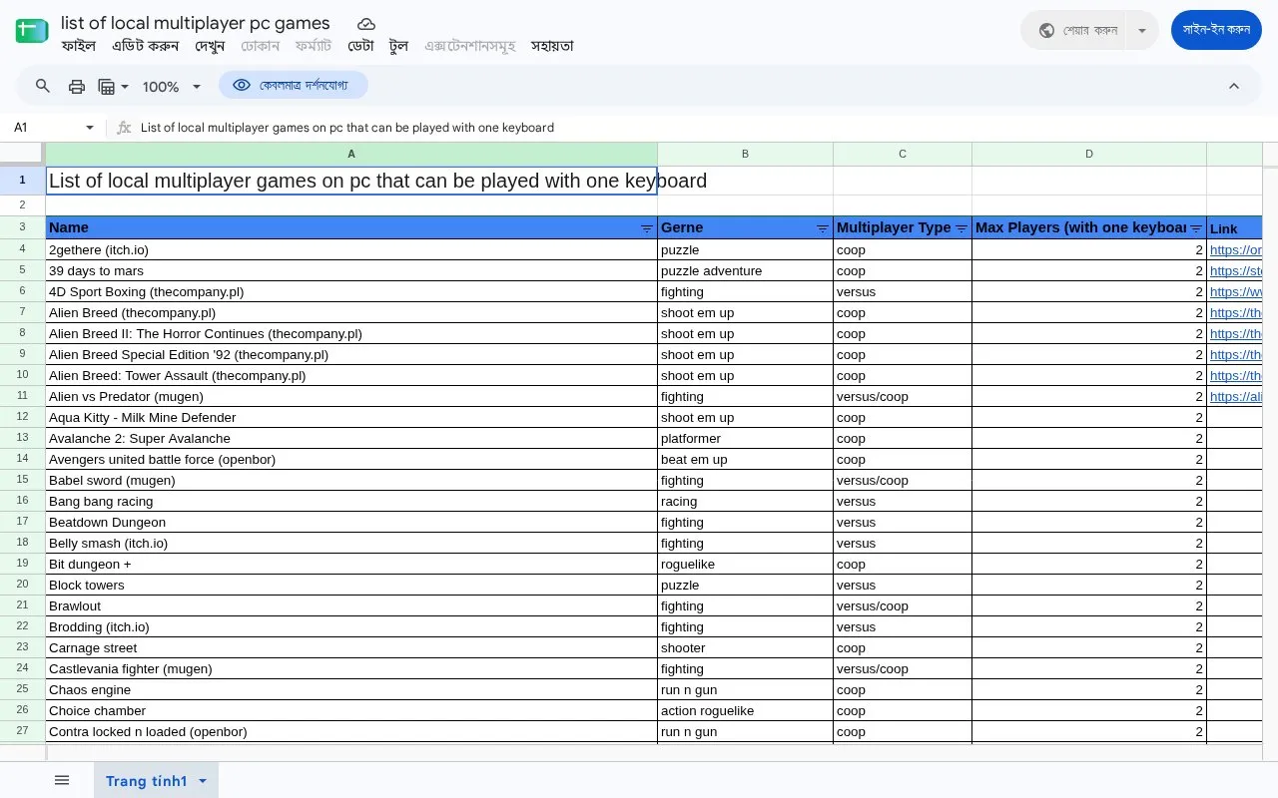Screen dimensions: 1278x798
Task: Click the document title text
Action: pos(196,23)
